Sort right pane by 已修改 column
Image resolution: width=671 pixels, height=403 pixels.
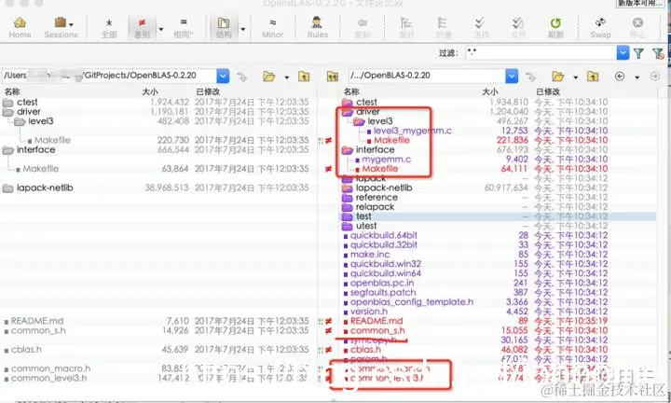[548, 91]
